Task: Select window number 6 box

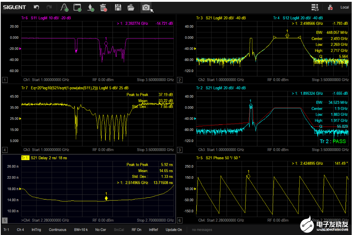Action: 180,220
